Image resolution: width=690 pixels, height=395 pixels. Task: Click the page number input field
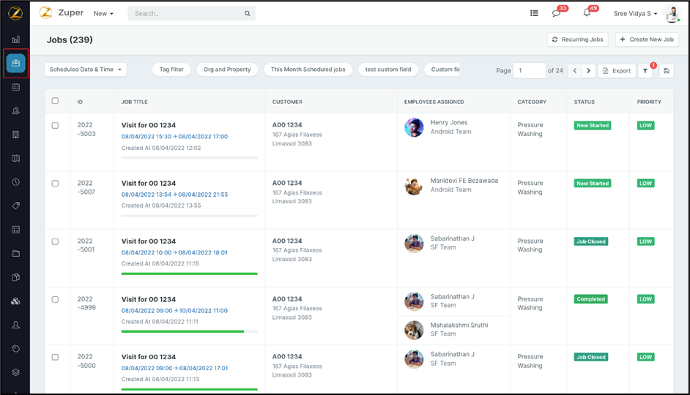click(529, 71)
